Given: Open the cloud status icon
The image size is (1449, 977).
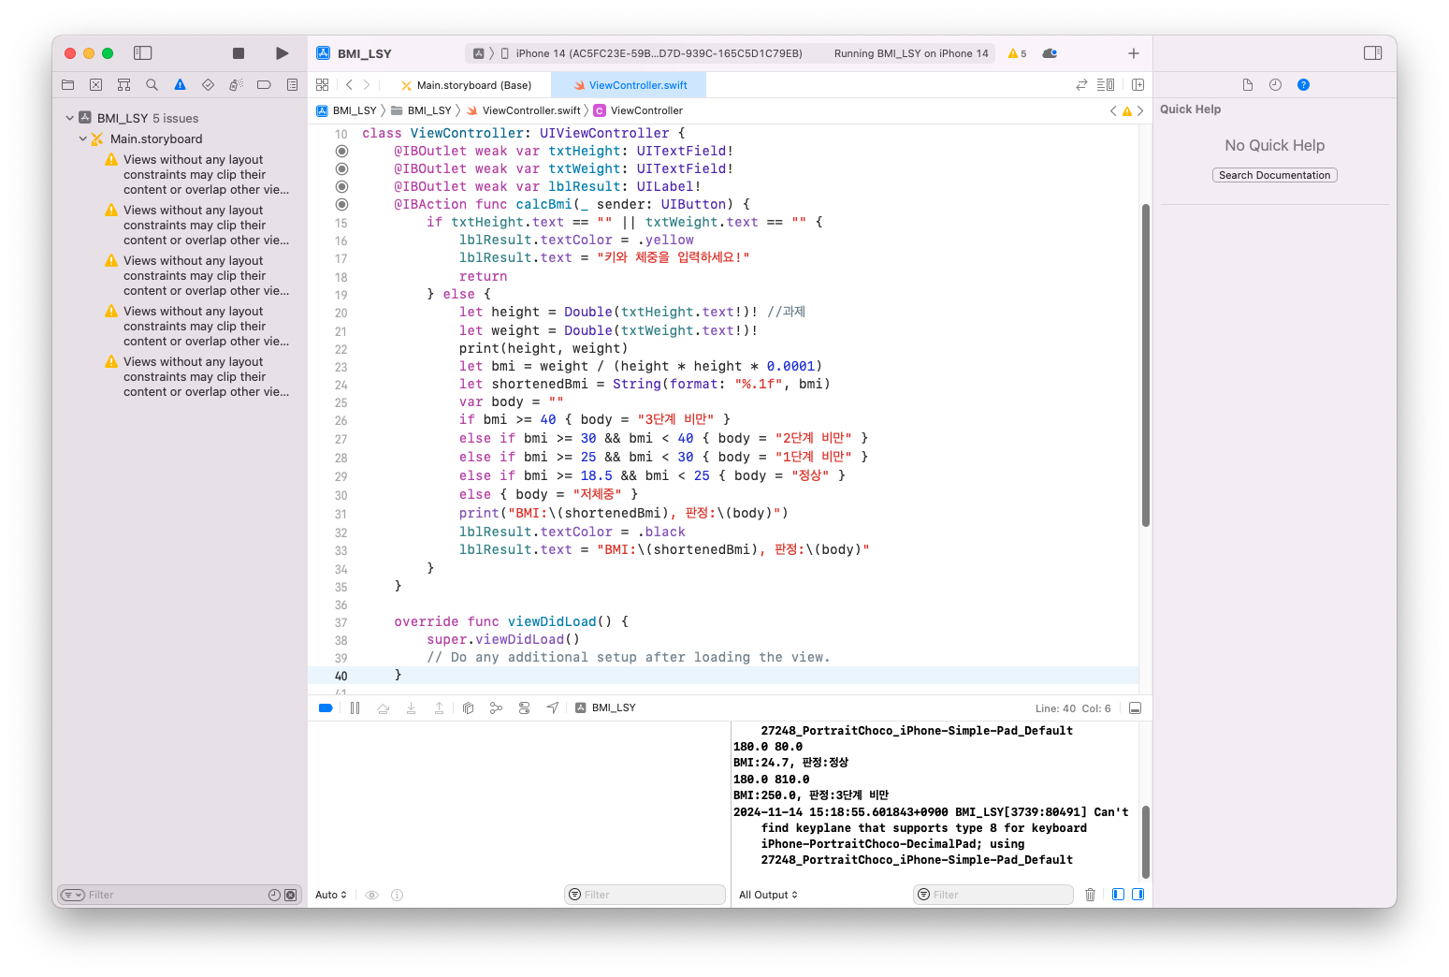Looking at the screenshot, I should 1050,53.
